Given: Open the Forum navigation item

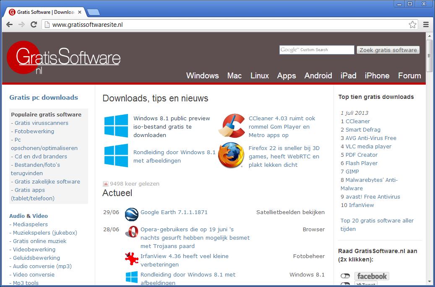Looking at the screenshot, I should coord(409,75).
